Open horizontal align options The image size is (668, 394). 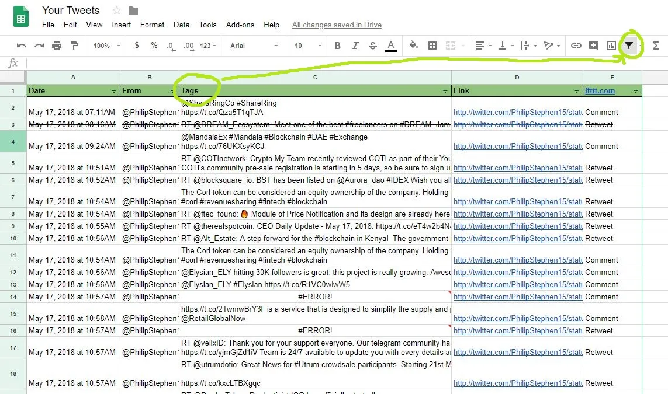coord(483,46)
